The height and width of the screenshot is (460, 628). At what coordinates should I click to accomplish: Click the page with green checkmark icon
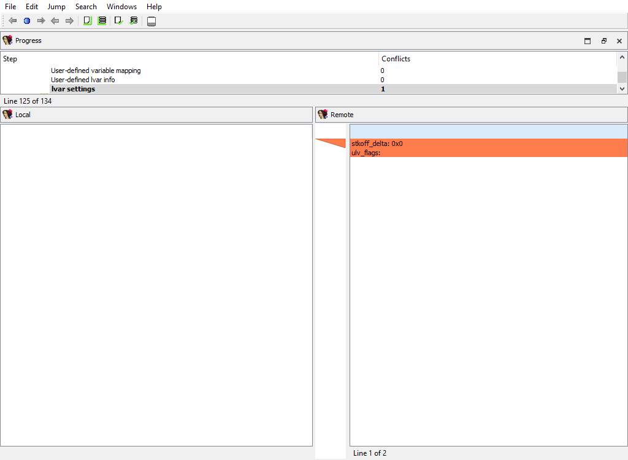coord(119,21)
